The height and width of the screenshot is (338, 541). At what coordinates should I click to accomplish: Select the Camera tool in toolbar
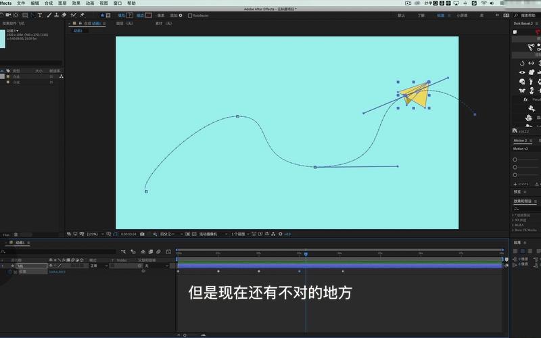pyautogui.click(x=8, y=15)
